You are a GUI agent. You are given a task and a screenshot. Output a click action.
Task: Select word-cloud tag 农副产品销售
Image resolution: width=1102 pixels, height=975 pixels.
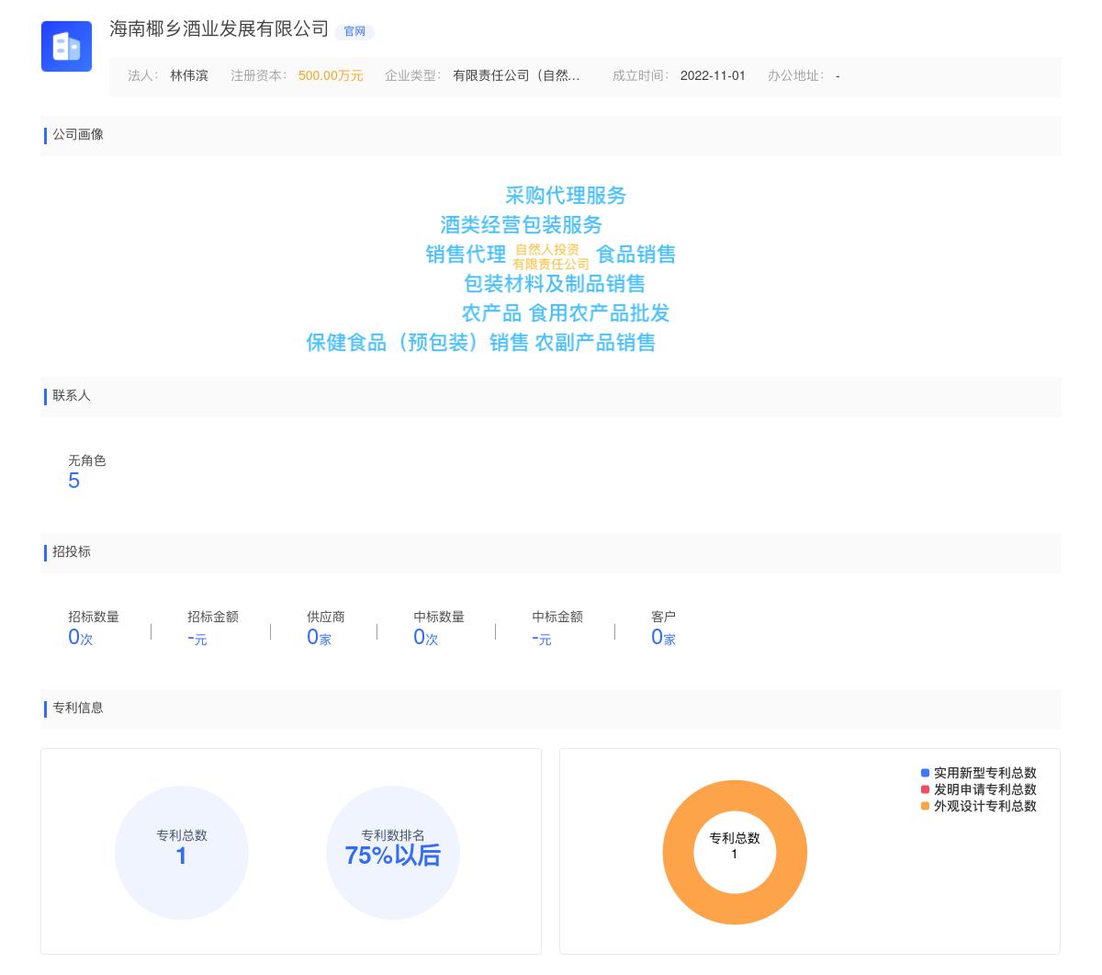click(595, 343)
